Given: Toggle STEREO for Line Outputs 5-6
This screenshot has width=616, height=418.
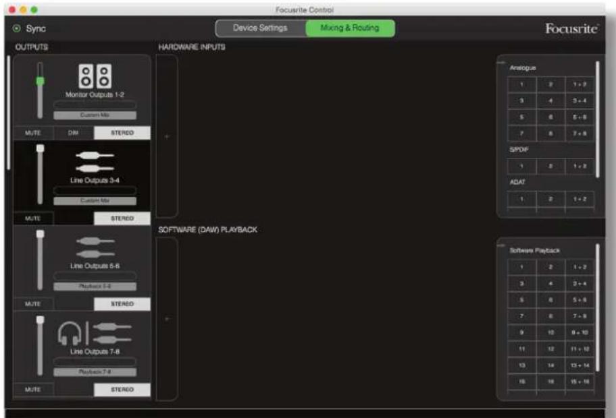Looking at the screenshot, I should click(x=122, y=304).
